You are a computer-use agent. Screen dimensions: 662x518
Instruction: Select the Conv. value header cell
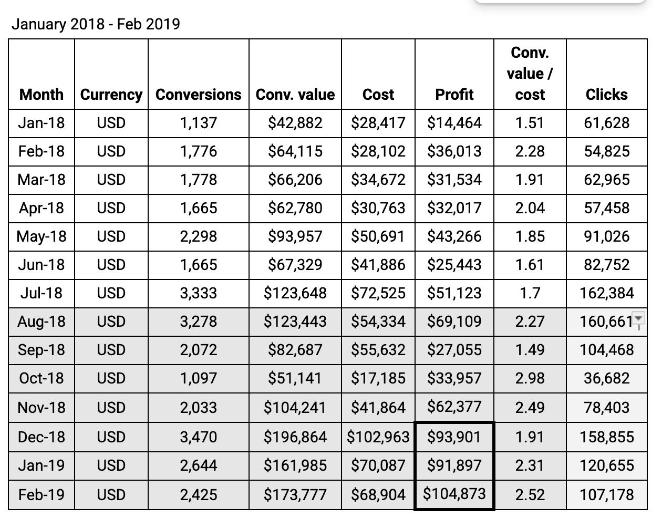click(x=295, y=95)
